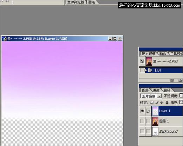Show the 图层 1 layer visibility box

142,121
